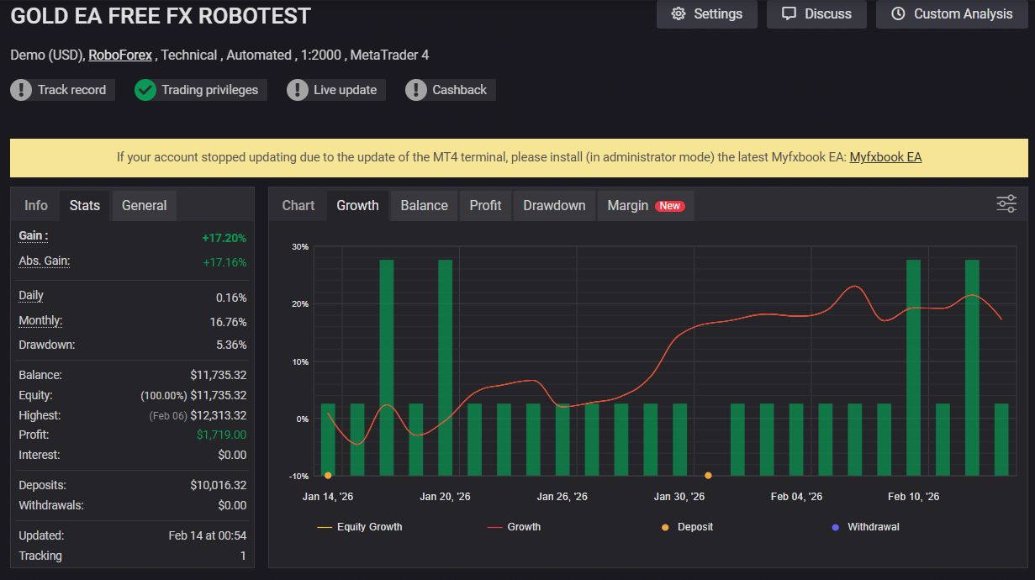Image resolution: width=1035 pixels, height=580 pixels.
Task: Open the RoboForex broker link
Action: 120,55
